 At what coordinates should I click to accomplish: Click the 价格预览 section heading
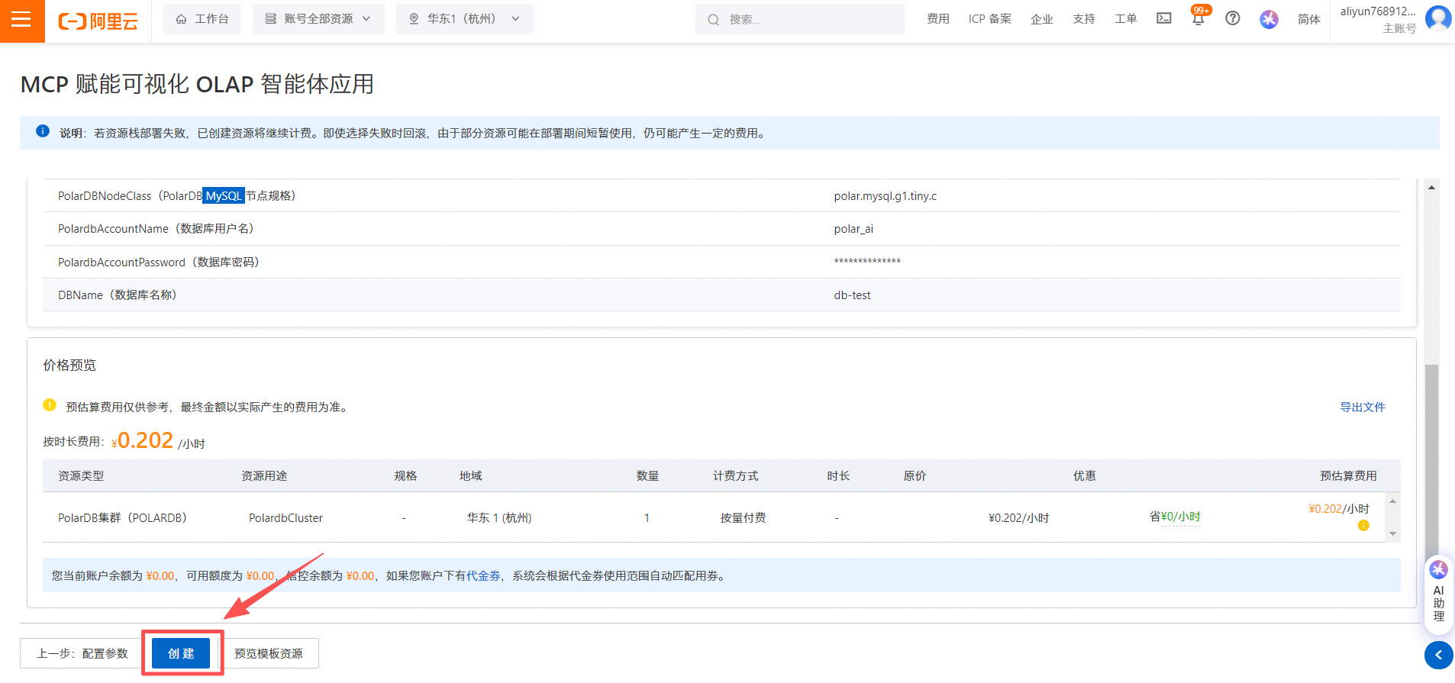pos(69,365)
